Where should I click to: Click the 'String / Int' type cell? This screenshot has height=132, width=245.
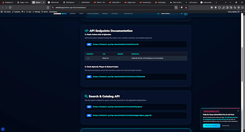pyautogui.click(x=106, y=58)
